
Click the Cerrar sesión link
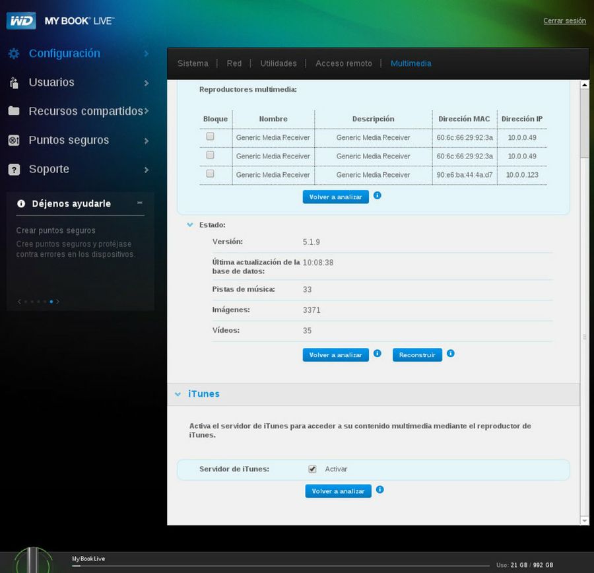pyautogui.click(x=564, y=21)
